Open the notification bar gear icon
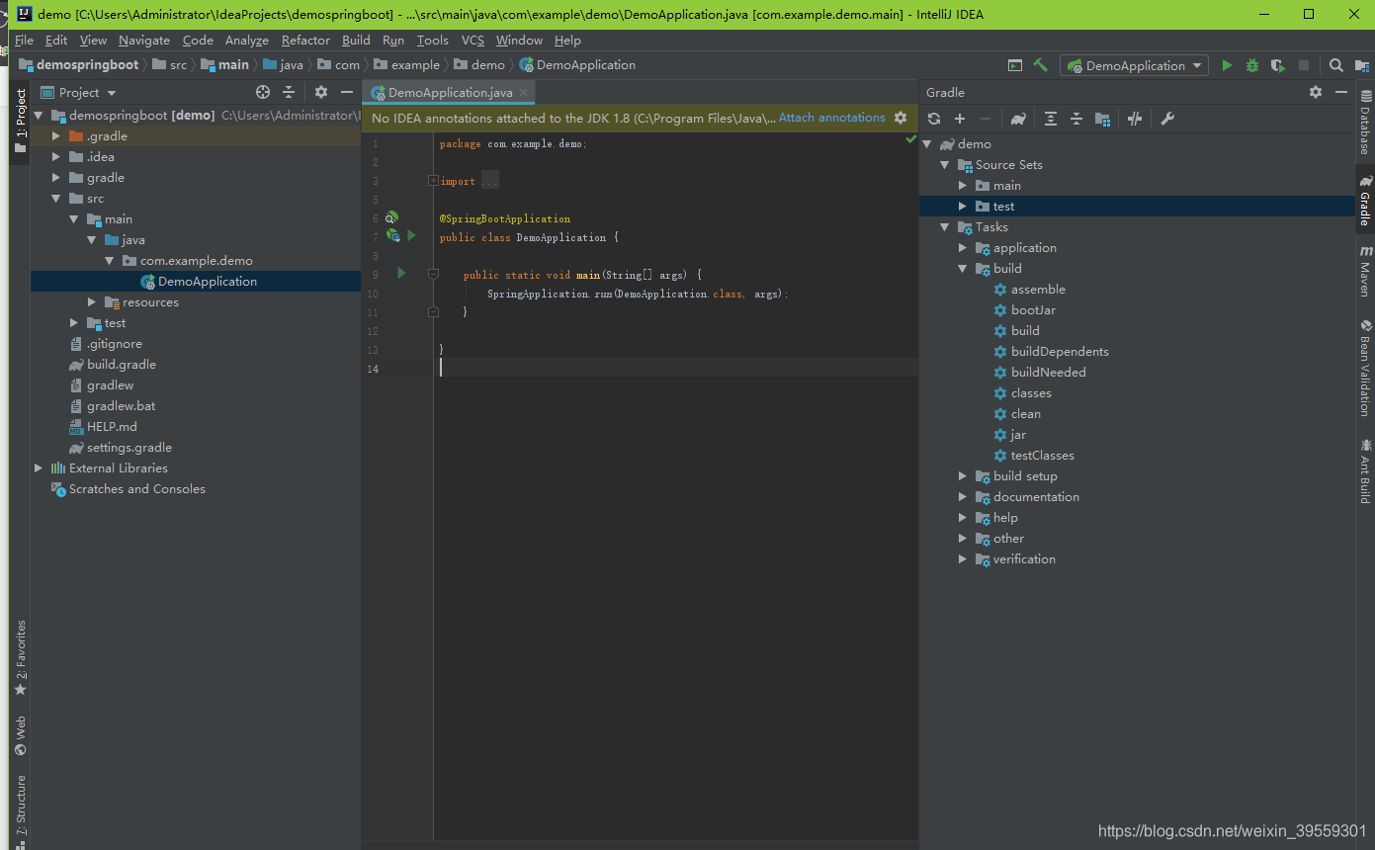Viewport: 1375px width, 850px height. point(901,118)
